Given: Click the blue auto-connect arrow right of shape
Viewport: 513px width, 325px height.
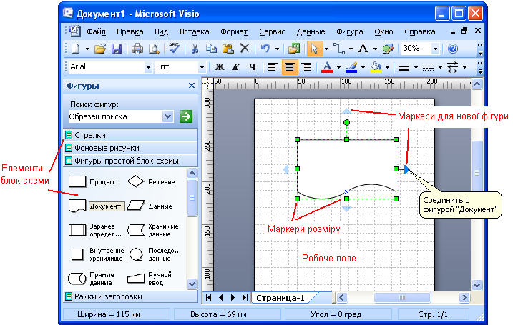Looking at the screenshot, I should click(x=406, y=169).
